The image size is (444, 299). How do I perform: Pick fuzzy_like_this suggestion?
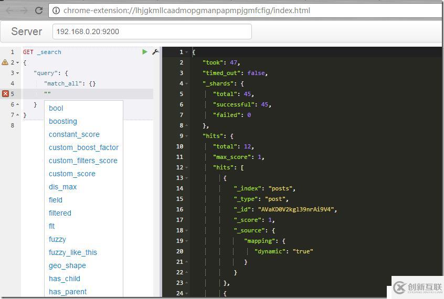(73, 252)
